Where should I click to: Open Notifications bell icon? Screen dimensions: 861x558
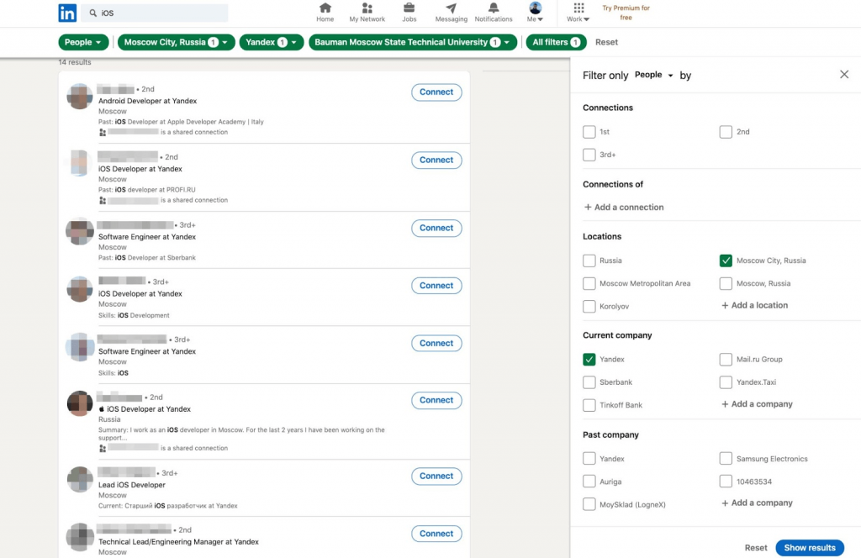pos(494,8)
